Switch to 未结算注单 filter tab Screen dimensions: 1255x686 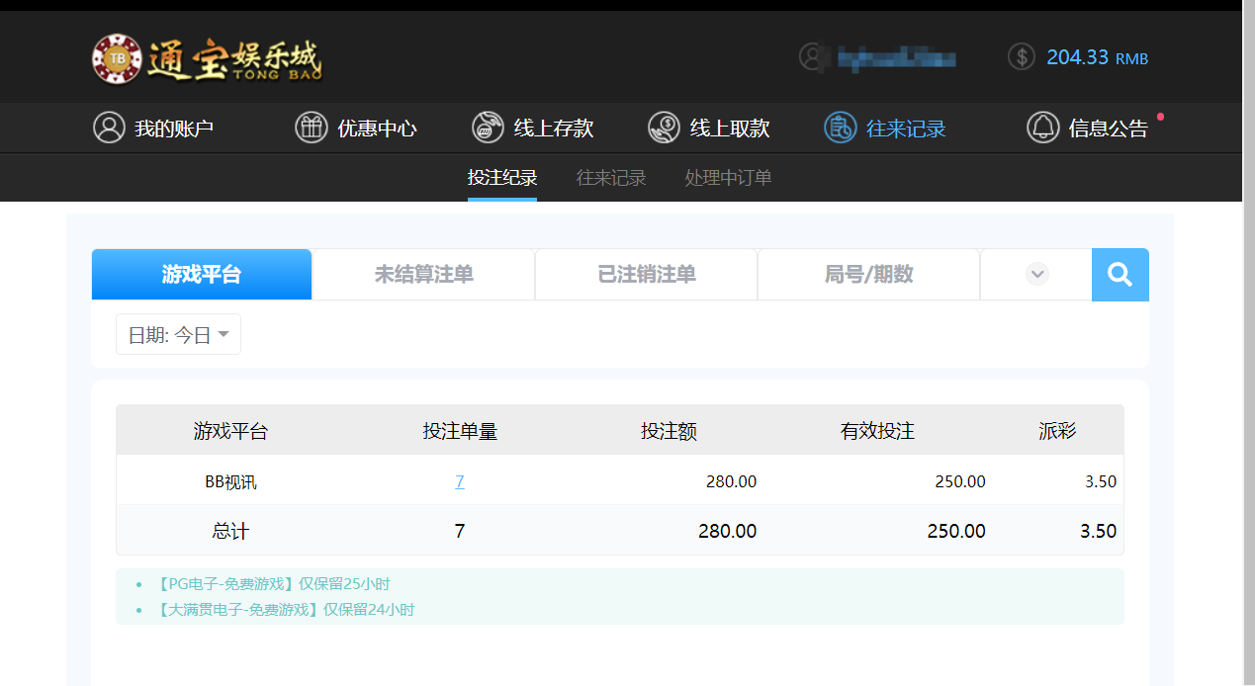click(422, 274)
